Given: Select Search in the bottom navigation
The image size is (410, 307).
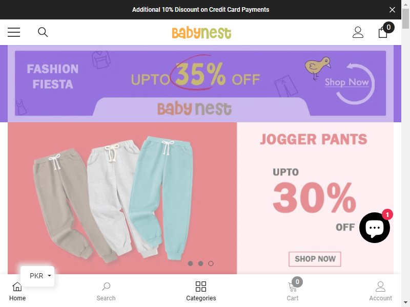Looking at the screenshot, I should (106, 291).
